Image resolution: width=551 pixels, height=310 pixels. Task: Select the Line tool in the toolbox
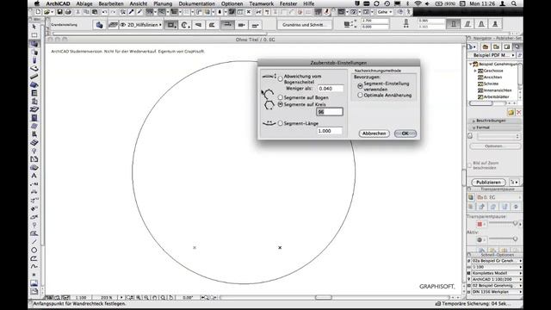point(34,241)
